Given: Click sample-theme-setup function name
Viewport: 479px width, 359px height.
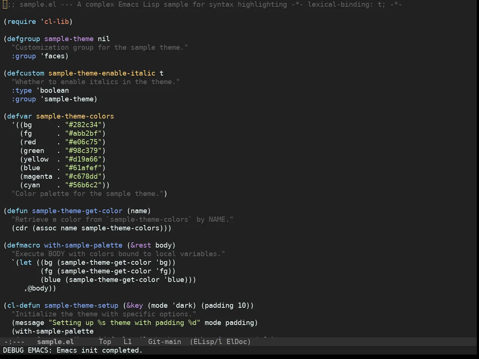Looking at the screenshot, I should pos(81,306).
